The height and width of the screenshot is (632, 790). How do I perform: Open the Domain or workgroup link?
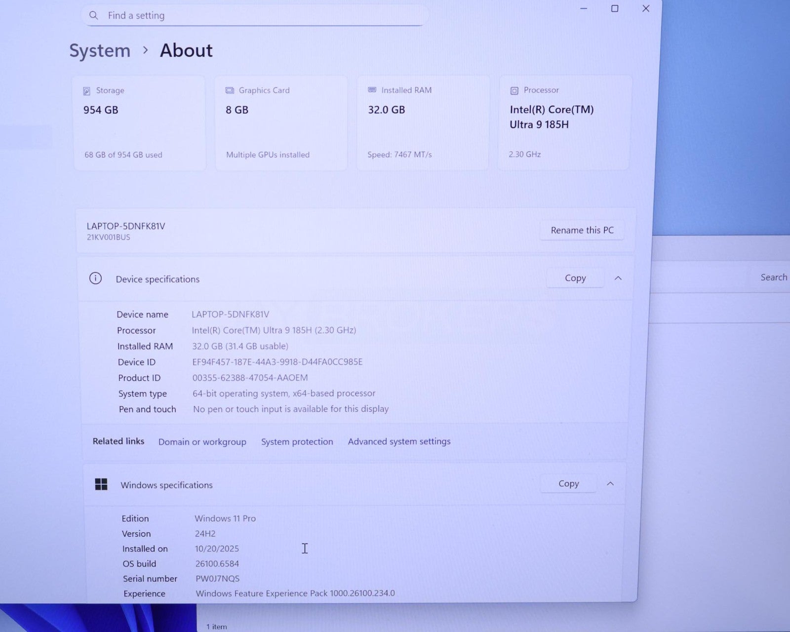202,442
